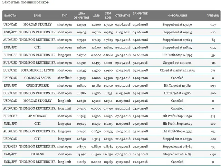Click opening price 128.75
This screenshot has height=166, width=221.
(81, 86)
